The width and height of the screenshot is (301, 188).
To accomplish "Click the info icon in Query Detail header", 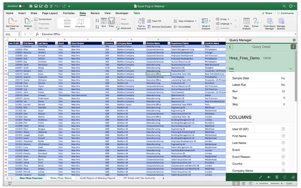I will (293, 47).
